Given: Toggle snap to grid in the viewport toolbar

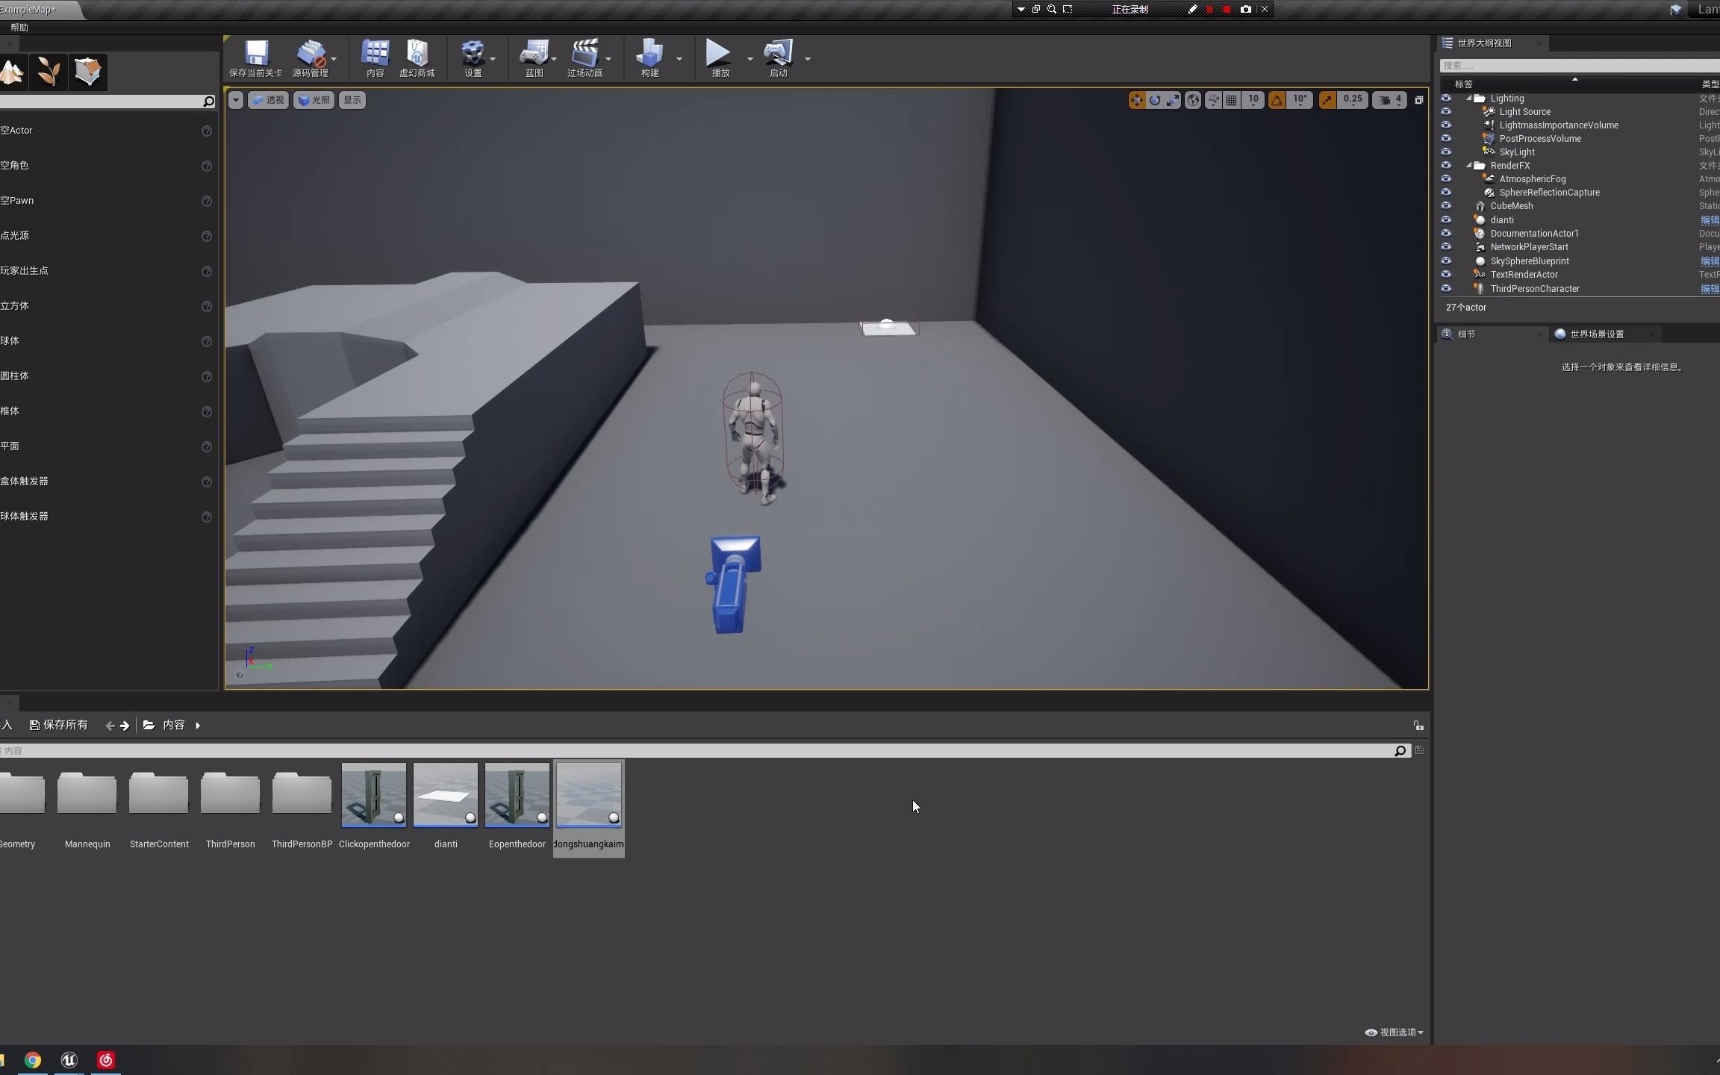Looking at the screenshot, I should click(1230, 100).
